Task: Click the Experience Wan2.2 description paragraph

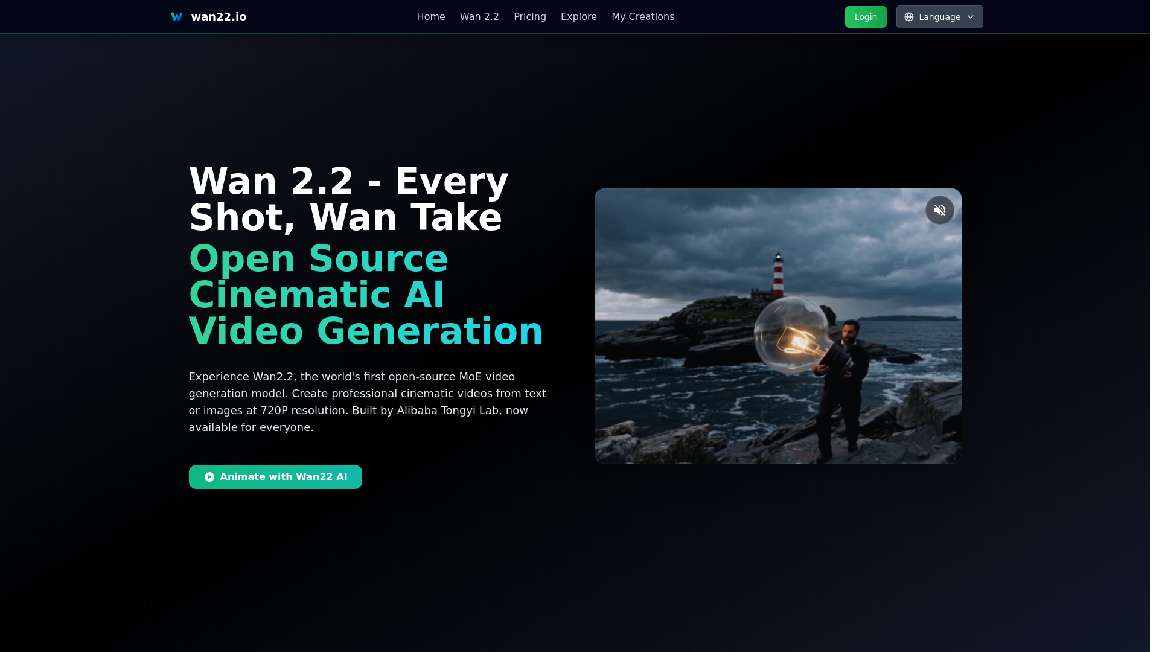Action: (367, 402)
